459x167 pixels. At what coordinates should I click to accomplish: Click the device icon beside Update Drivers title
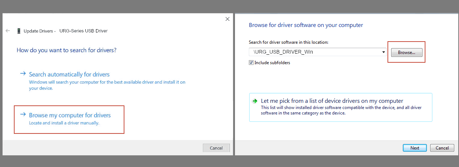pos(19,31)
